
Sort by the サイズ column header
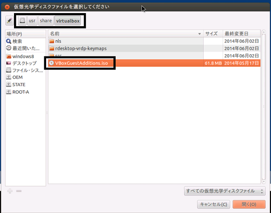click(x=213, y=34)
